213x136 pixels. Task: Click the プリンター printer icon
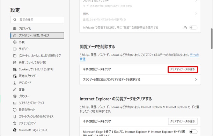point(15,96)
